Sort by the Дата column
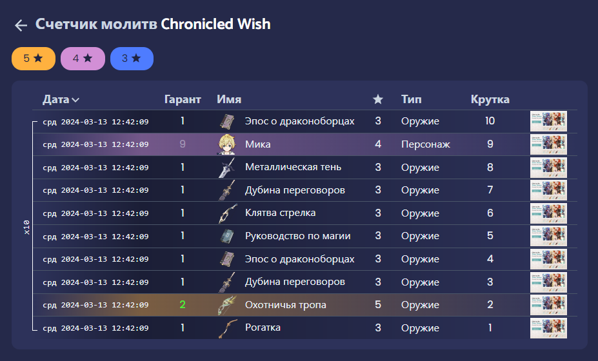 coord(61,99)
